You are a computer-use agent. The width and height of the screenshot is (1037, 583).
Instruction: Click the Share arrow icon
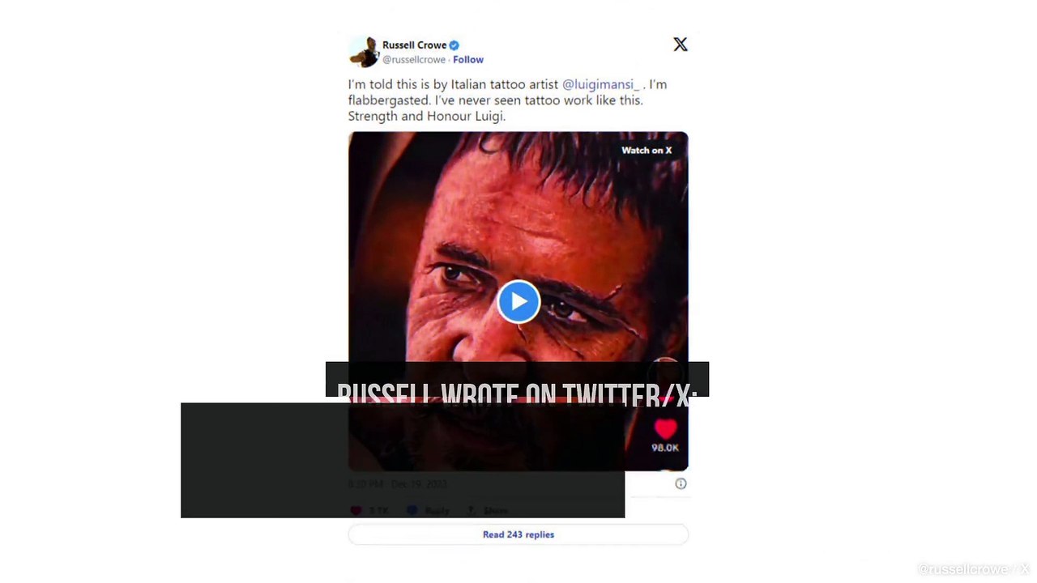(x=469, y=511)
